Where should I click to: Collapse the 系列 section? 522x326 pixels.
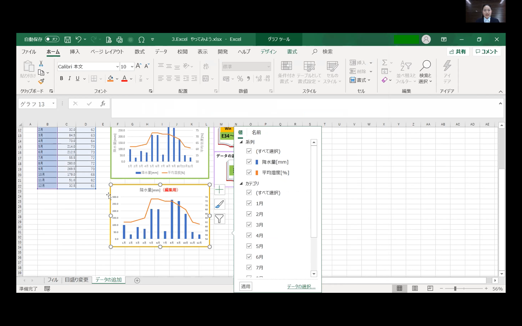coord(241,142)
